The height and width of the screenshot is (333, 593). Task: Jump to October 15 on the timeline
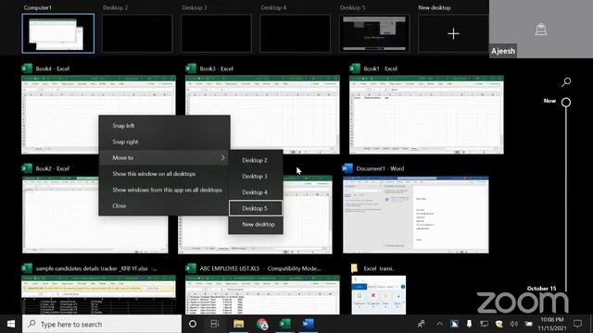click(541, 289)
